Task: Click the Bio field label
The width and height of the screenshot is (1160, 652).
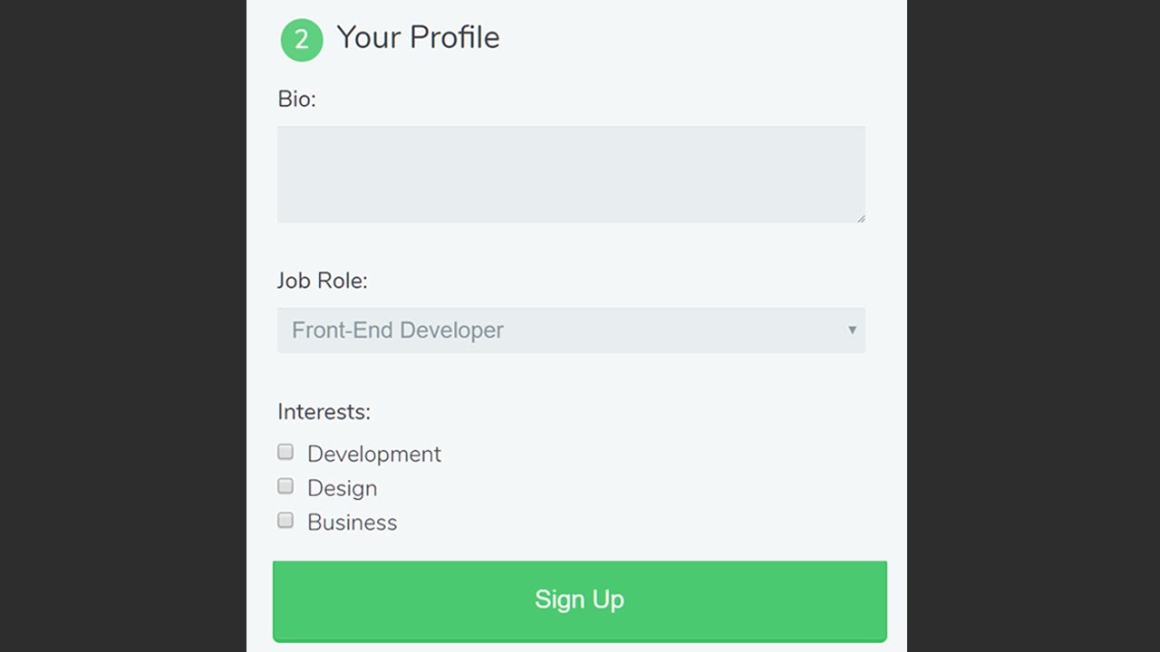Action: coord(296,100)
